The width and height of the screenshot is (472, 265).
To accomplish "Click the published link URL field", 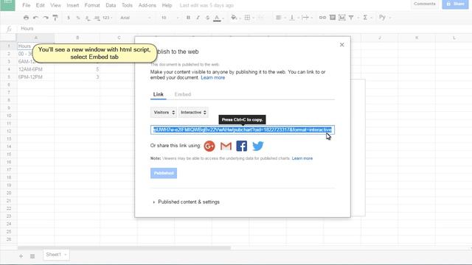I will click(243, 130).
